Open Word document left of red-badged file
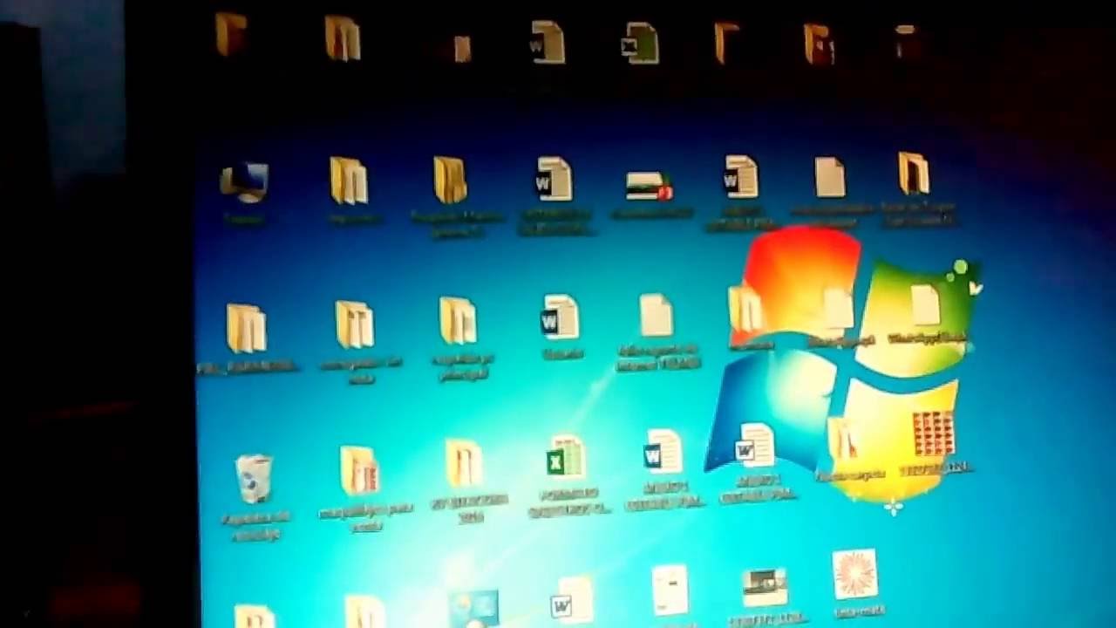1116x628 pixels. (x=554, y=179)
